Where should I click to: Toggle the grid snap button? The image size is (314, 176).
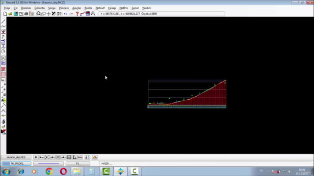[69, 157]
